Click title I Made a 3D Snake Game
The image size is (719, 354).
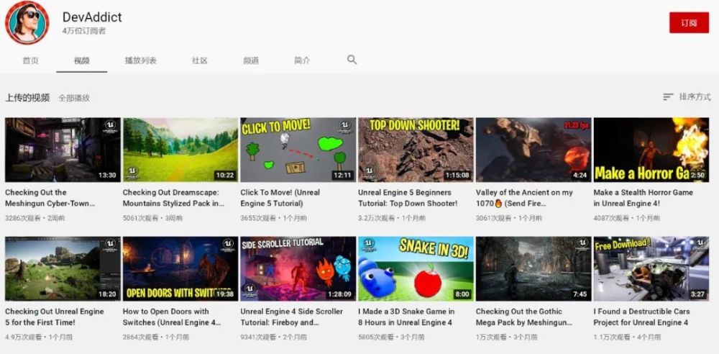406,317
